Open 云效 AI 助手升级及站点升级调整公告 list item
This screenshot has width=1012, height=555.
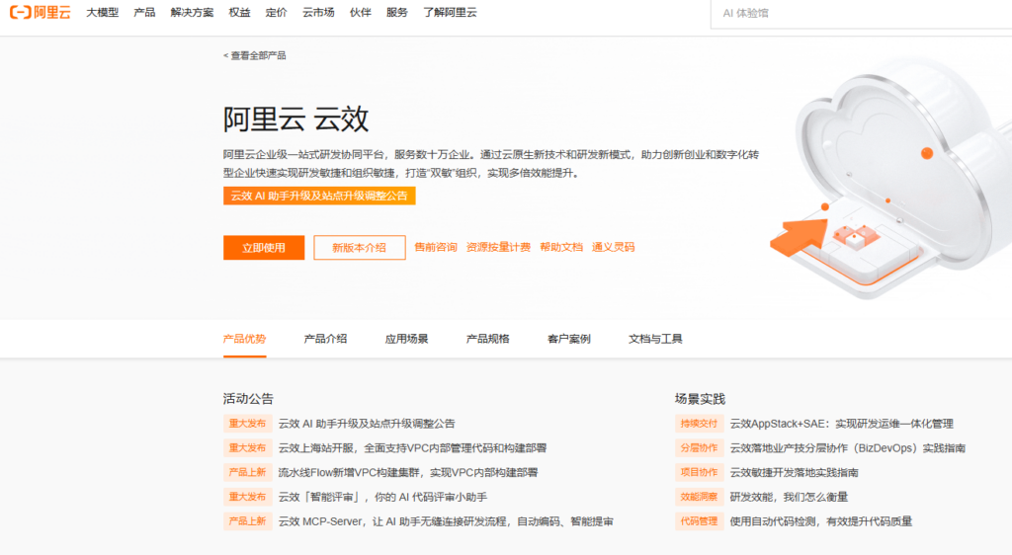[367, 424]
